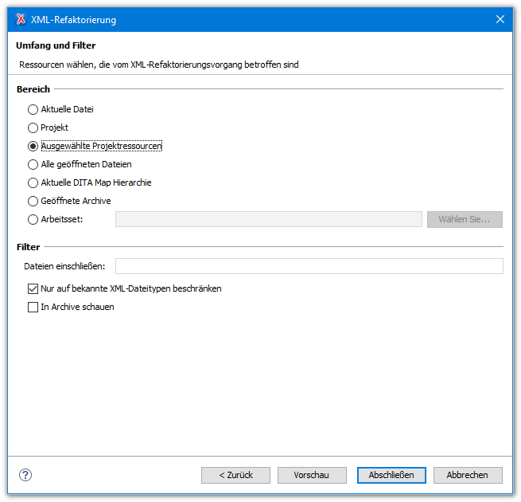Select 'Ausgewählte Projektressourcen' radio button
Screen dimensions: 521x502
pyautogui.click(x=33, y=146)
